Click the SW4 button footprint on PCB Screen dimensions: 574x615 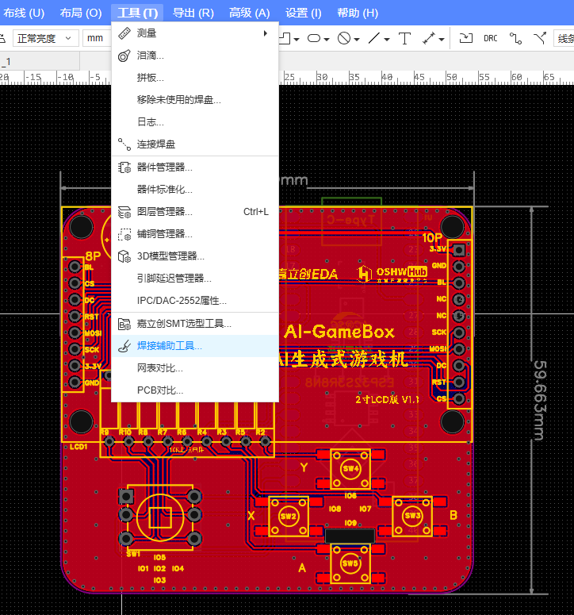[350, 469]
